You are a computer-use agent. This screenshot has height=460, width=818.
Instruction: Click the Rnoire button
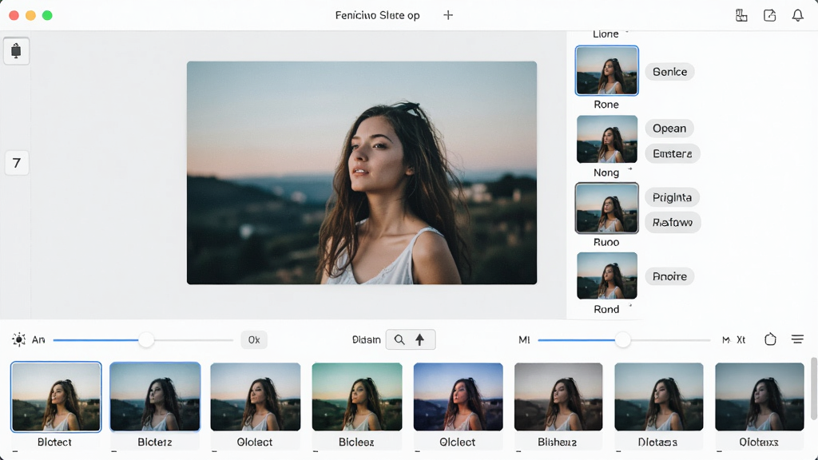[x=670, y=276]
